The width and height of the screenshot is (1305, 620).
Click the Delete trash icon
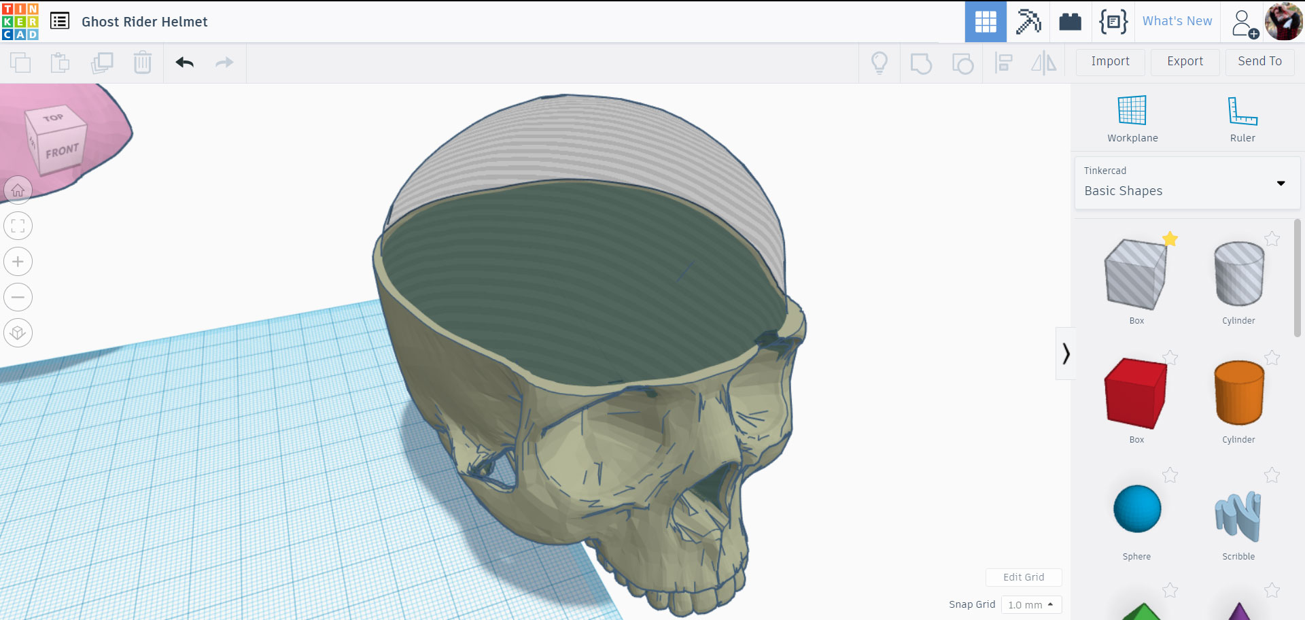143,63
